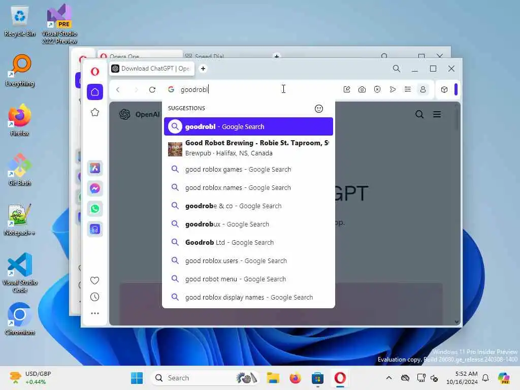Screen dimensions: 520x390
Task: Click the new tab plus button
Action: 203,69
